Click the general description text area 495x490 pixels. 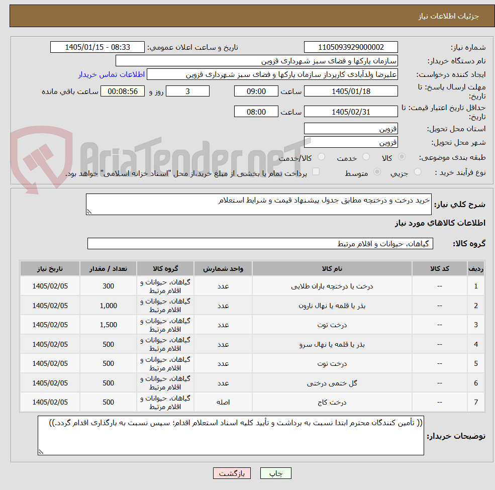coord(258,204)
